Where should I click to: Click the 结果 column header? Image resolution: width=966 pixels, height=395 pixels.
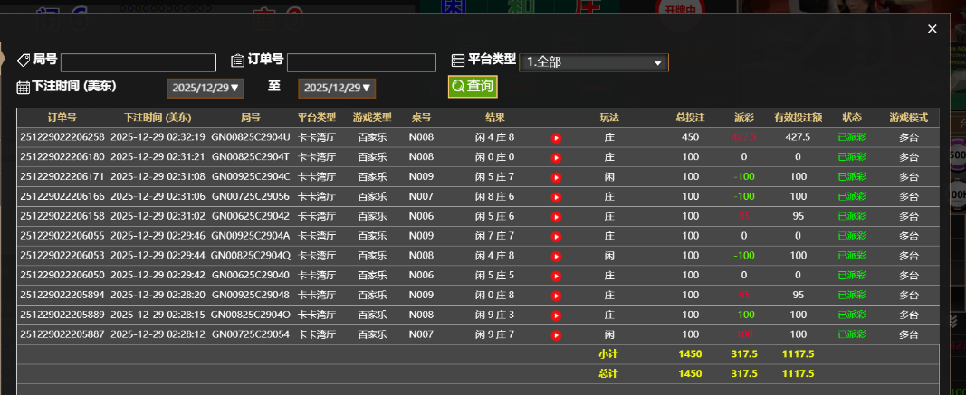pyautogui.click(x=495, y=118)
